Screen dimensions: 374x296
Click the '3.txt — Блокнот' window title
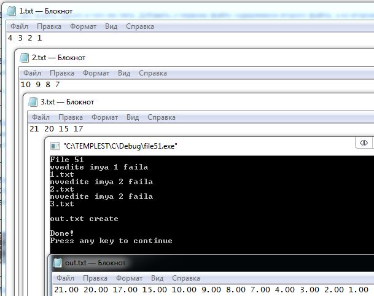(x=68, y=102)
